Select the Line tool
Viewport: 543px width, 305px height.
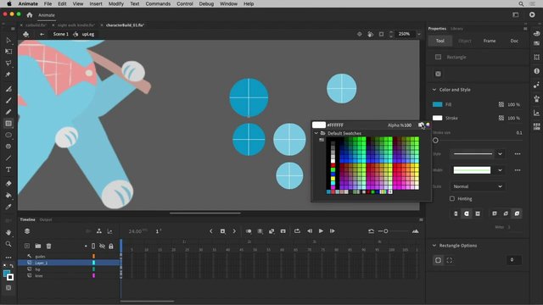coord(8,158)
